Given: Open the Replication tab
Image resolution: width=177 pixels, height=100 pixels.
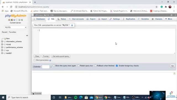Looking at the screenshot, I should [129, 19].
